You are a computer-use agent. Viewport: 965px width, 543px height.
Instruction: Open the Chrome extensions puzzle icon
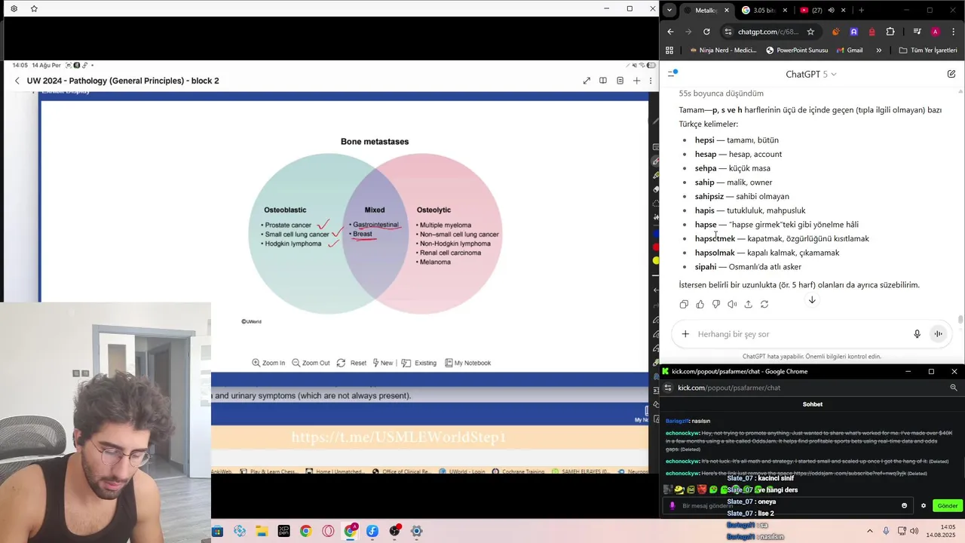[x=890, y=32]
